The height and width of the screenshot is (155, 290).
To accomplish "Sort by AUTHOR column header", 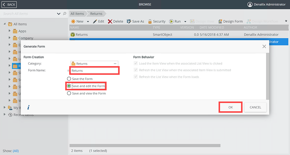I will tap(250, 27).
